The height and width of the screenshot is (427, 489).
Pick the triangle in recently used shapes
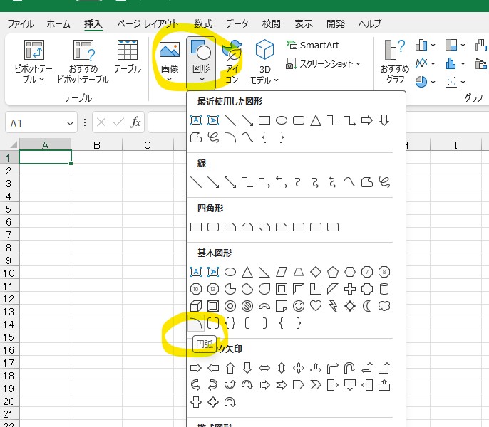[316, 120]
